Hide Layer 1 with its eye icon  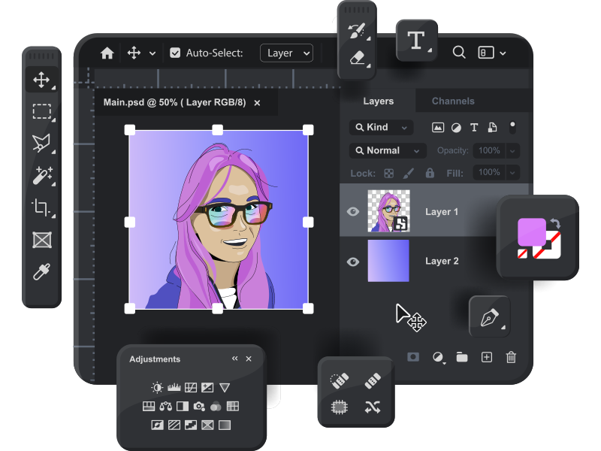point(353,211)
